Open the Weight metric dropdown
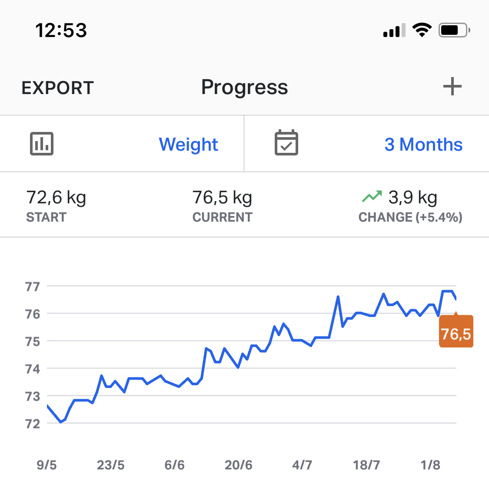This screenshot has width=489, height=489. [x=188, y=144]
